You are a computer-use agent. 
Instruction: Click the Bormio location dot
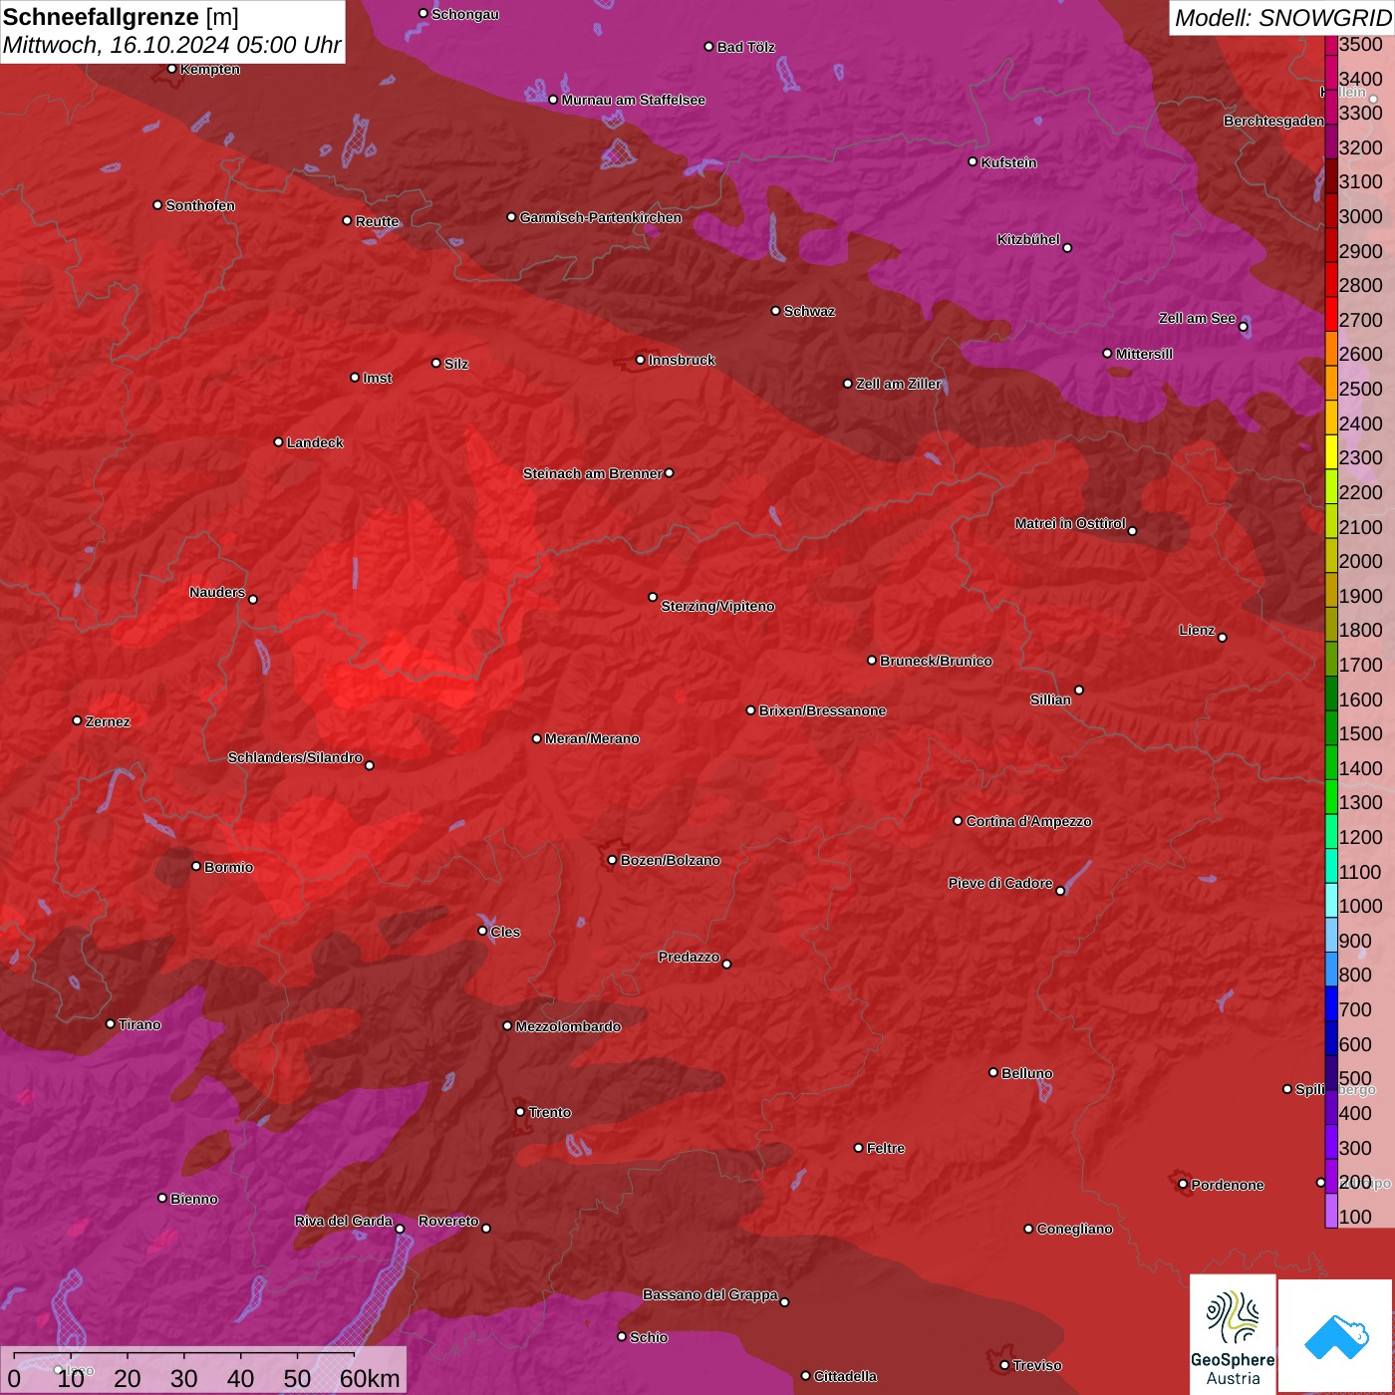[x=196, y=866]
